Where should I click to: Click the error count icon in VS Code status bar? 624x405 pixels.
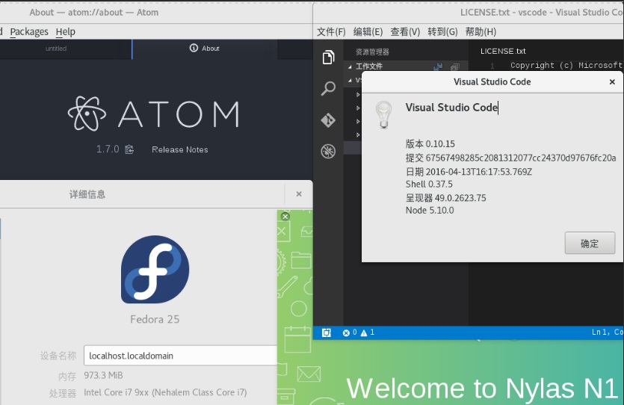coord(346,333)
